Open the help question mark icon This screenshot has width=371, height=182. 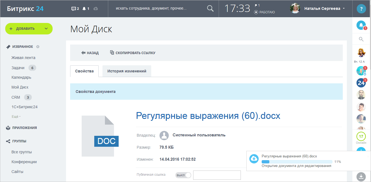pos(361,9)
